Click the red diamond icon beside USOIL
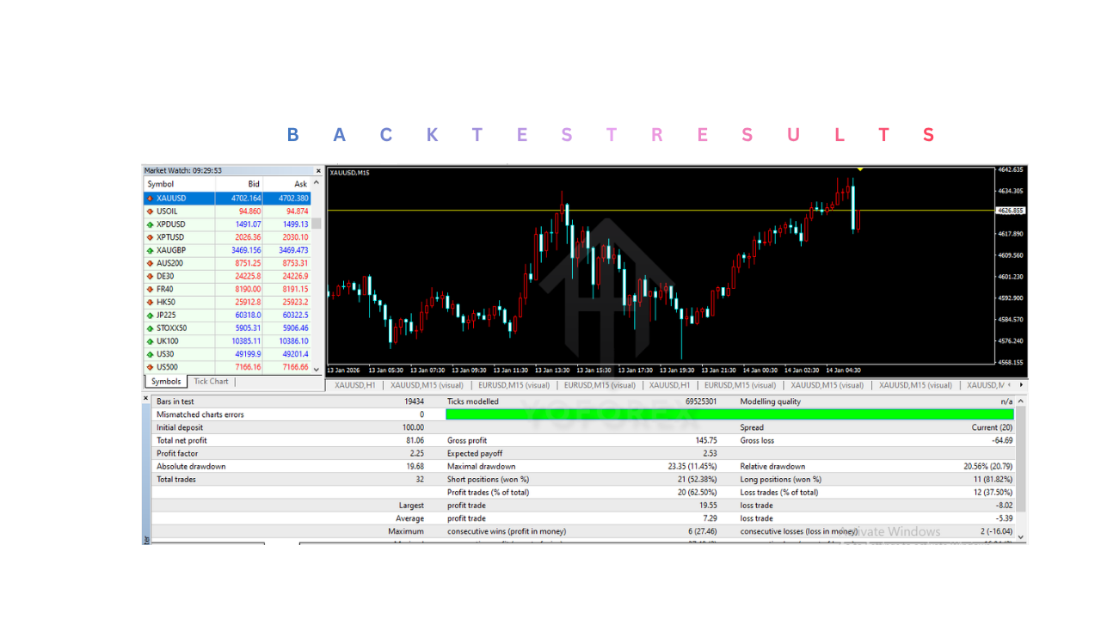Screen dimensions: 1101x619 pyautogui.click(x=150, y=211)
